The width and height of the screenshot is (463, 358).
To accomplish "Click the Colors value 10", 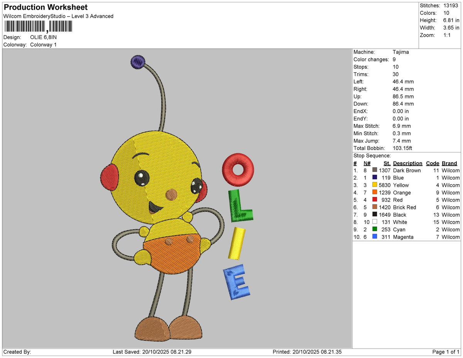I will (446, 13).
